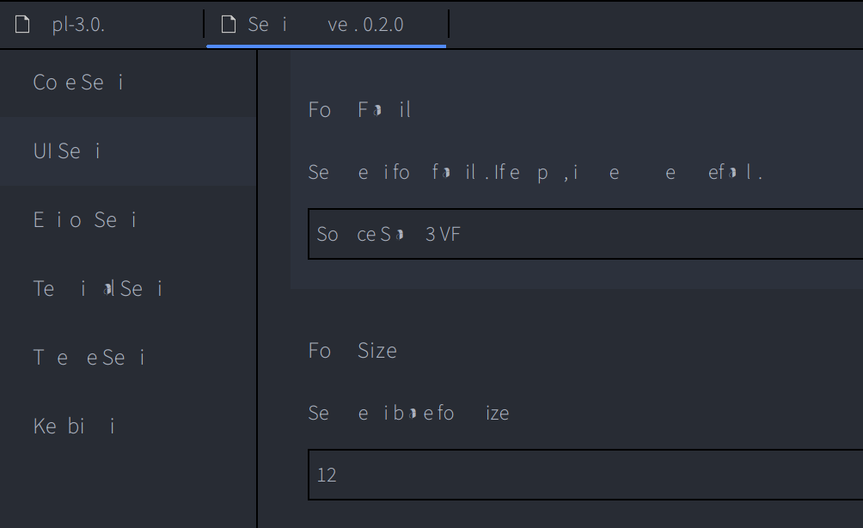Select the font size value 12
This screenshot has width=863, height=528.
327,474
